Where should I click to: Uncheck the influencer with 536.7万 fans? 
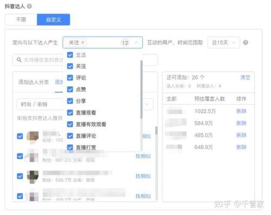pos(20,176)
